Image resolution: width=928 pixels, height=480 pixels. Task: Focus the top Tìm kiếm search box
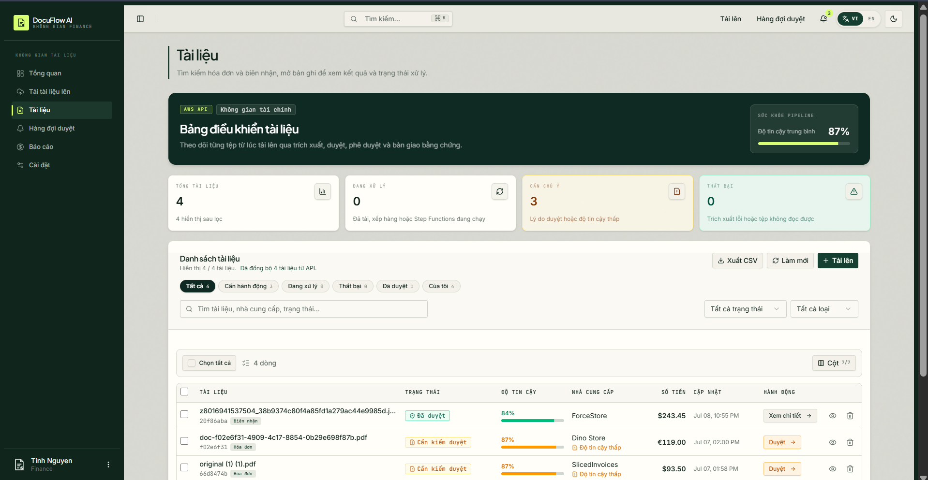(398, 19)
